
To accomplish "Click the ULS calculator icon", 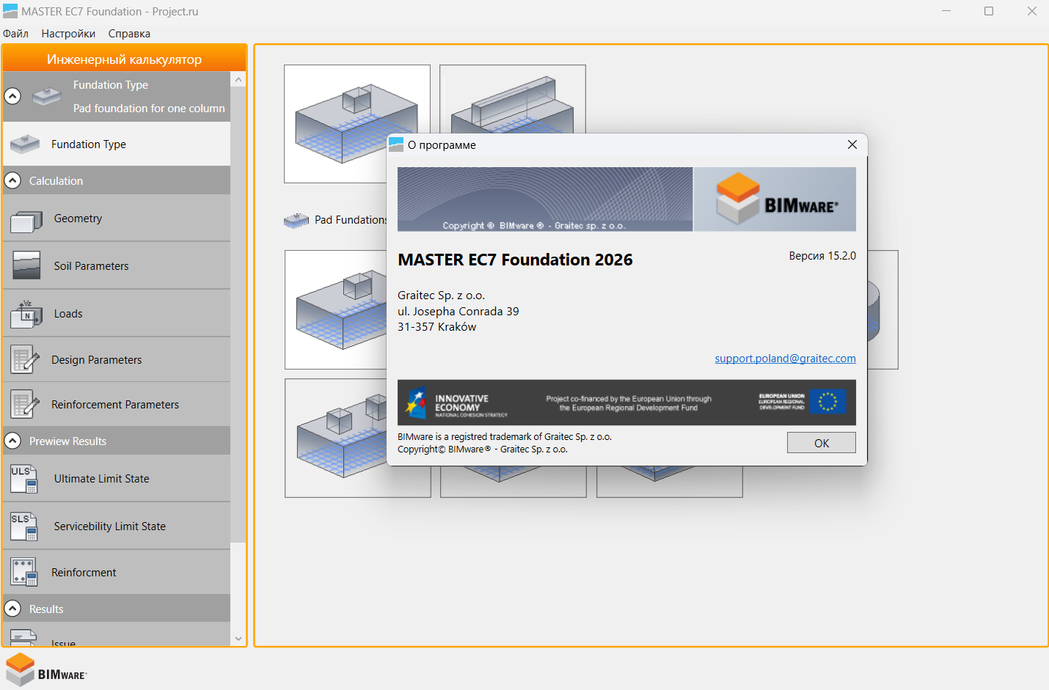I will [x=24, y=479].
